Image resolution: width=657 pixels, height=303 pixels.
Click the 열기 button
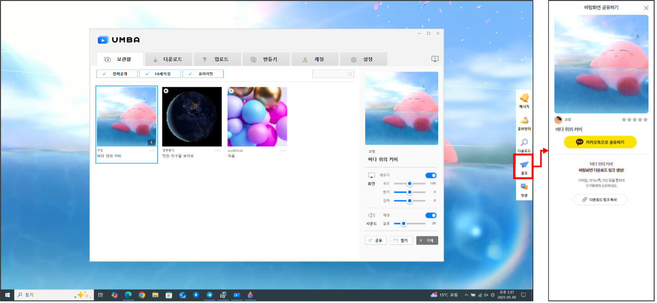point(401,240)
